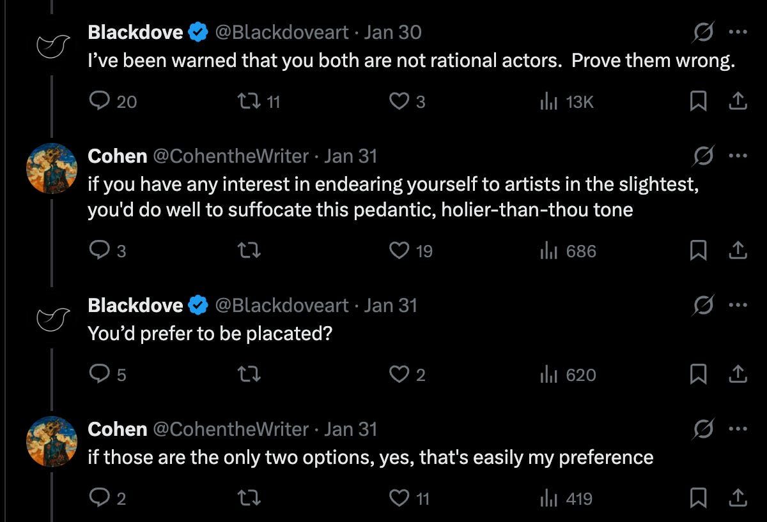Viewport: 767px width, 522px height.
Task: Bookmark Blackdove's "rational actors" tweet
Action: pos(698,101)
